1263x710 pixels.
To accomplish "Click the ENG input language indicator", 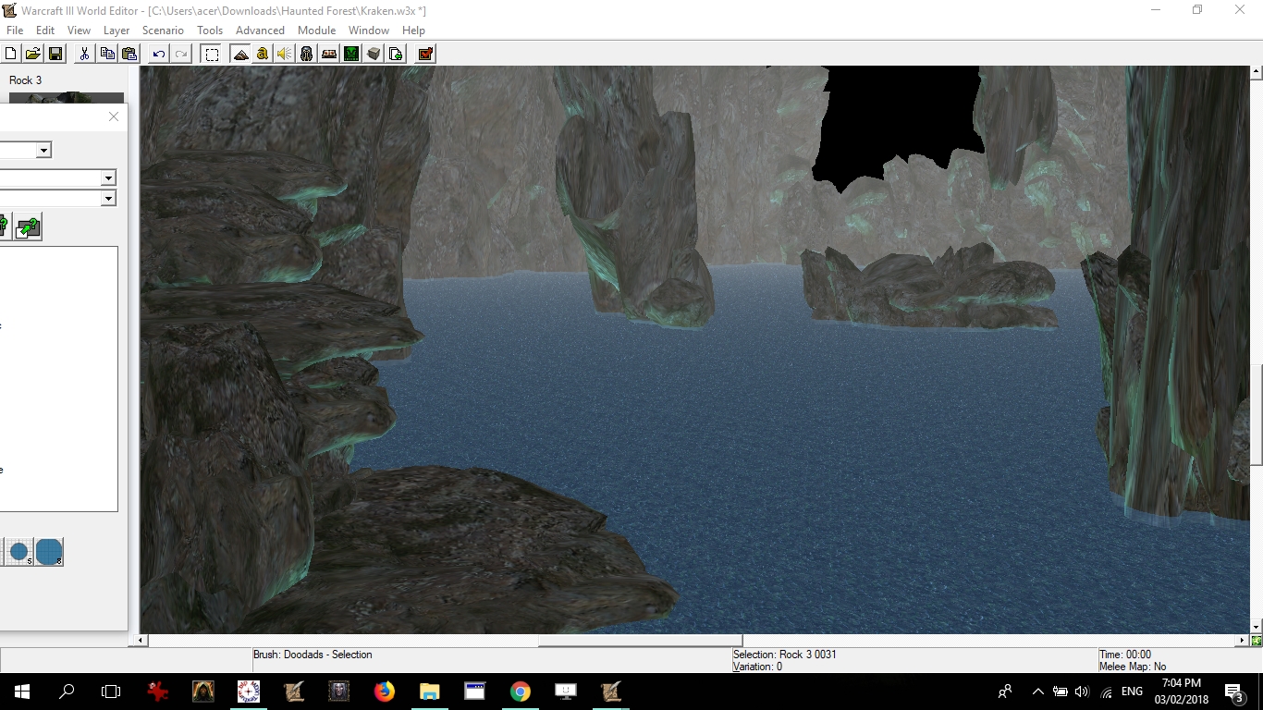I will 1132,692.
